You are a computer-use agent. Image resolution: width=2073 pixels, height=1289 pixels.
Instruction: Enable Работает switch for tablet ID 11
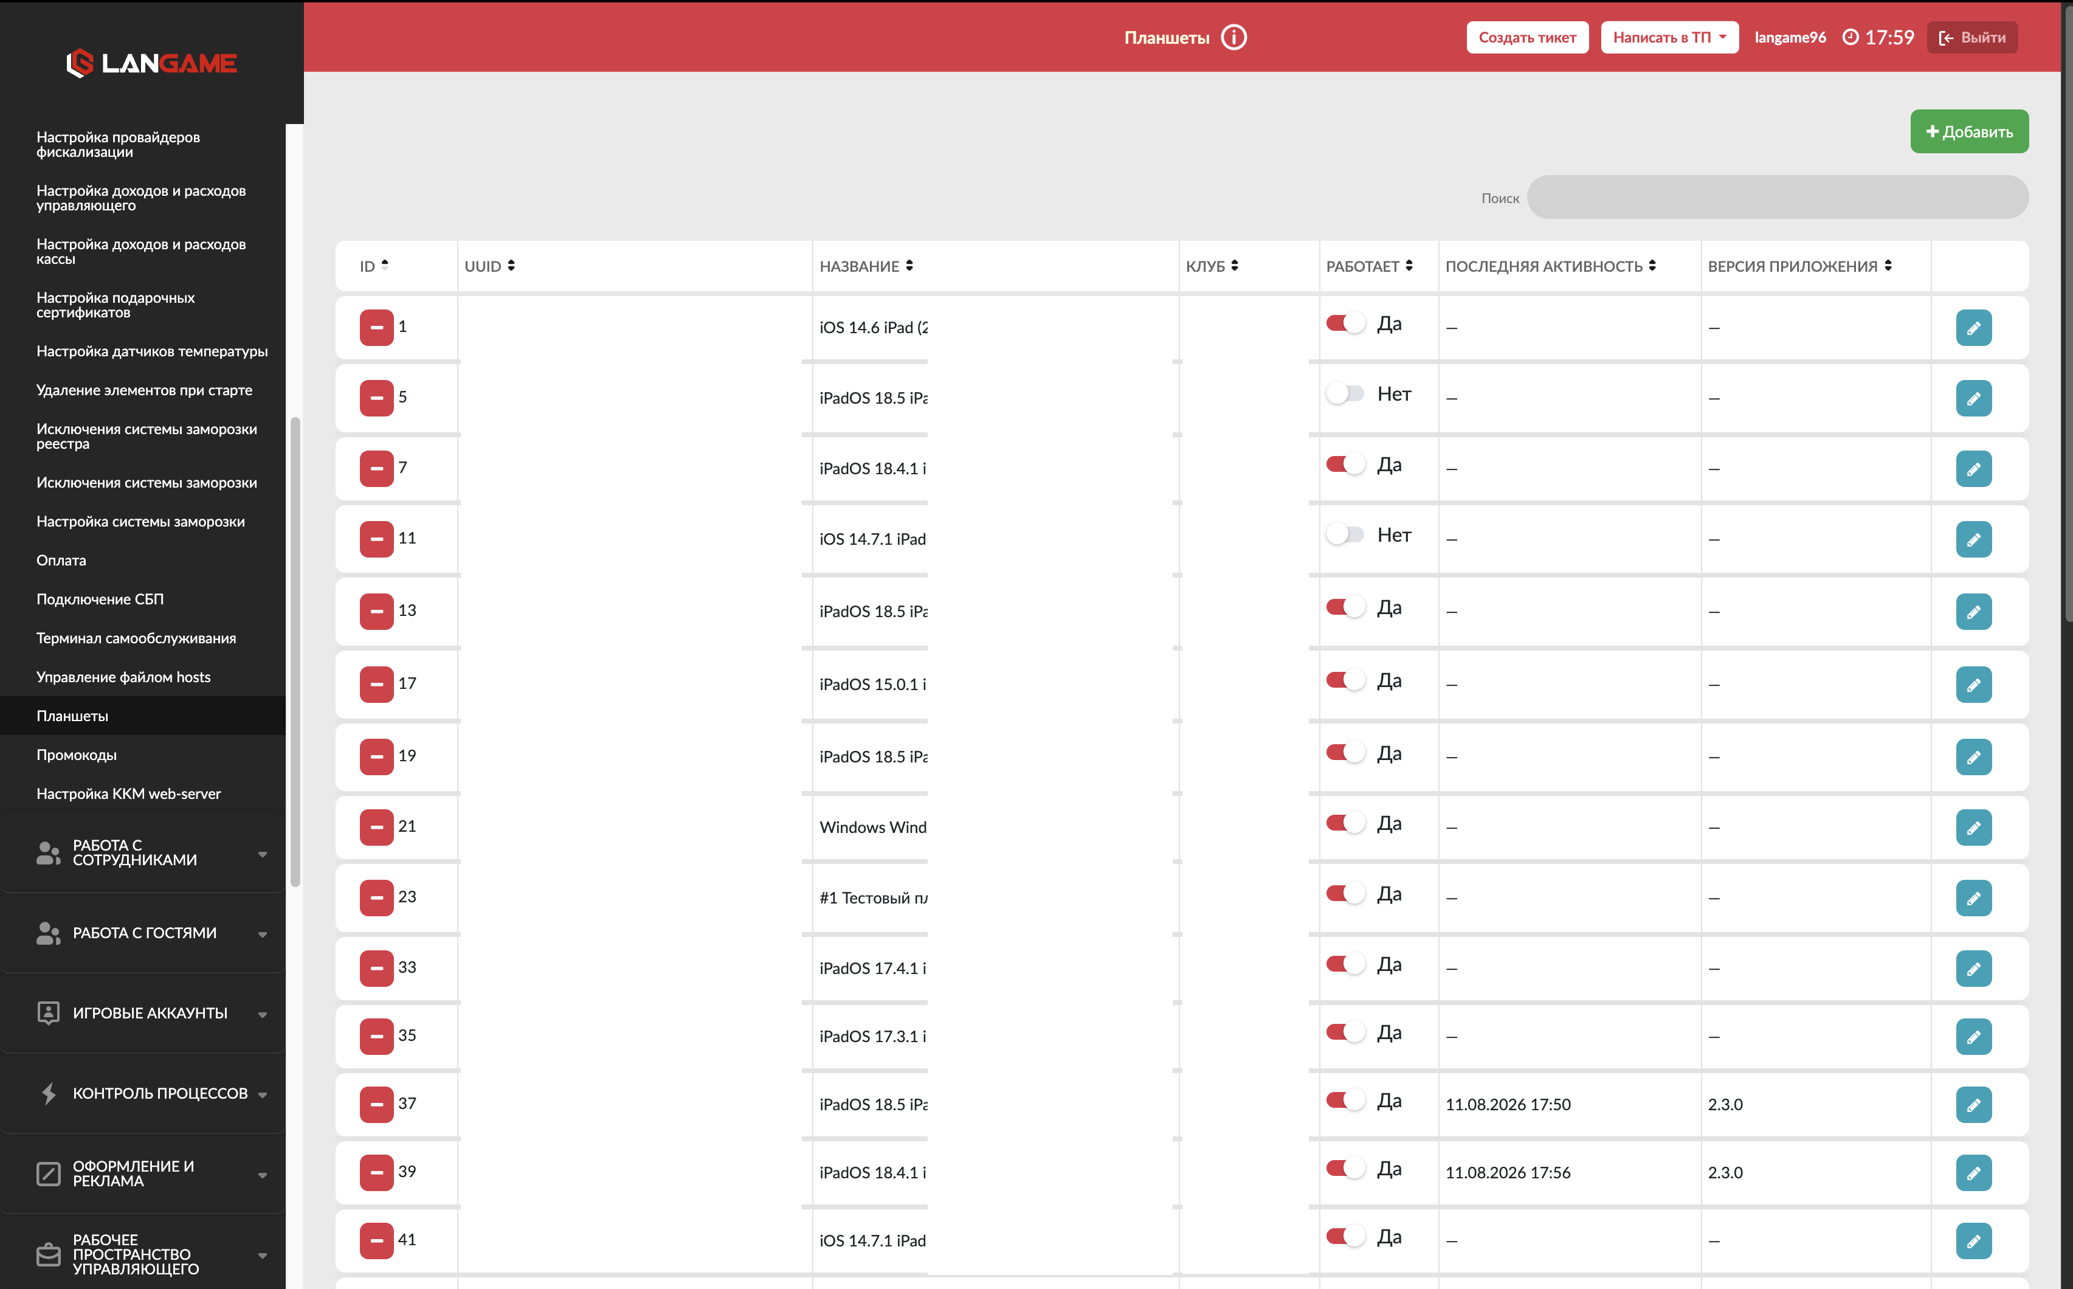tap(1345, 534)
